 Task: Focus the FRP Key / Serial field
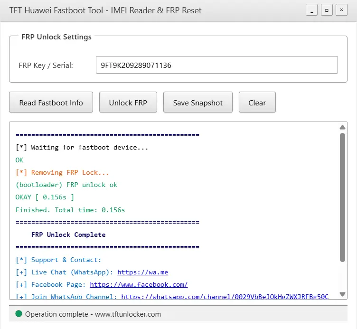[x=216, y=66]
